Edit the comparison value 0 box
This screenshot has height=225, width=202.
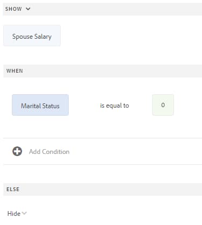tap(163, 105)
